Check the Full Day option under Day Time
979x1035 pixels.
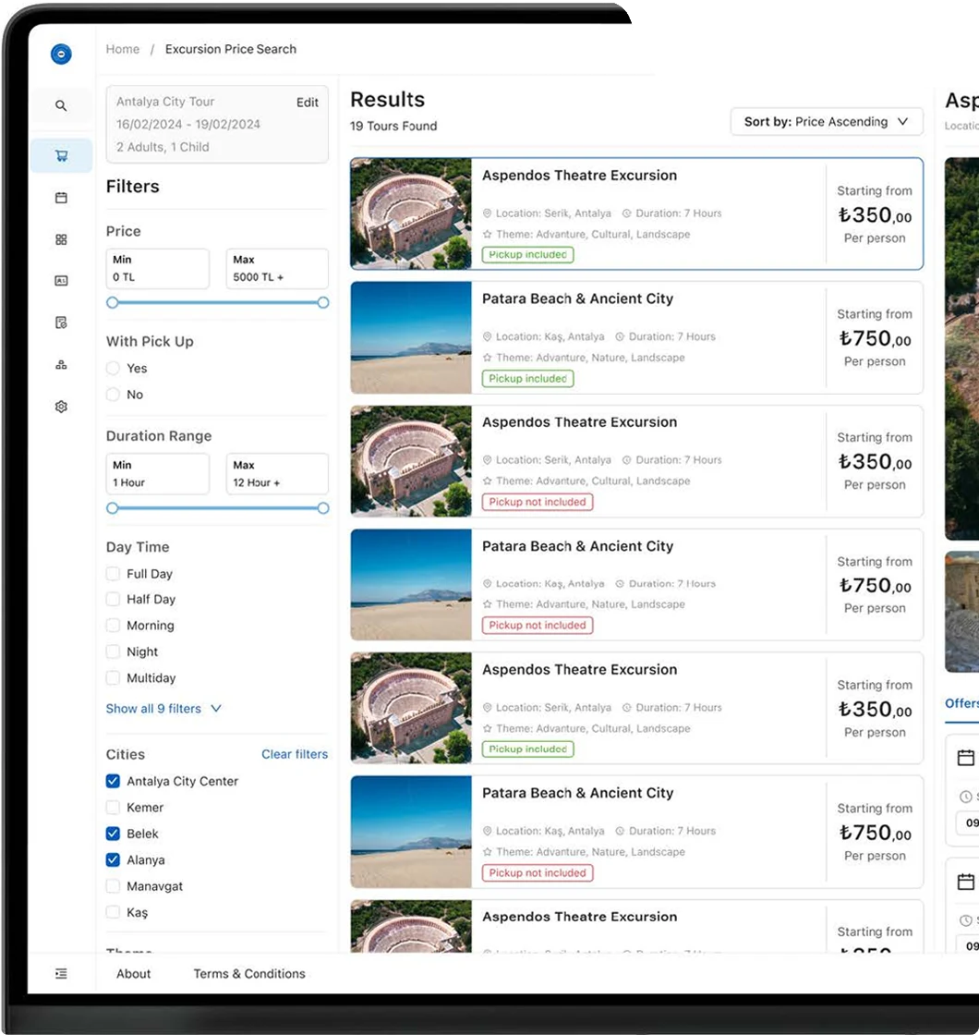[x=113, y=573]
